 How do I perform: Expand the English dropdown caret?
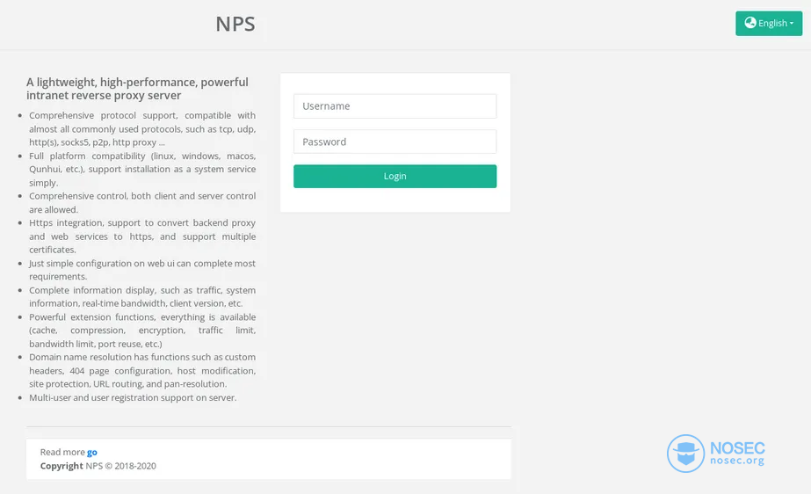pos(792,23)
